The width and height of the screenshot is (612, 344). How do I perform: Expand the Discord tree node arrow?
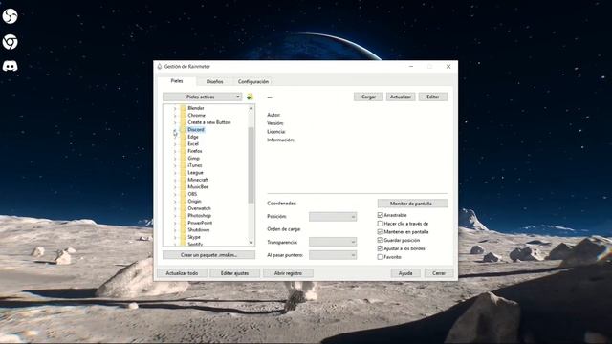coord(175,130)
